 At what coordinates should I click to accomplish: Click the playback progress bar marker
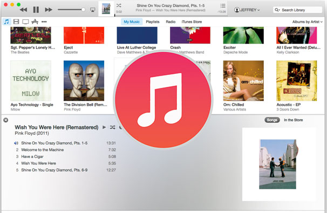click(x=115, y=15)
